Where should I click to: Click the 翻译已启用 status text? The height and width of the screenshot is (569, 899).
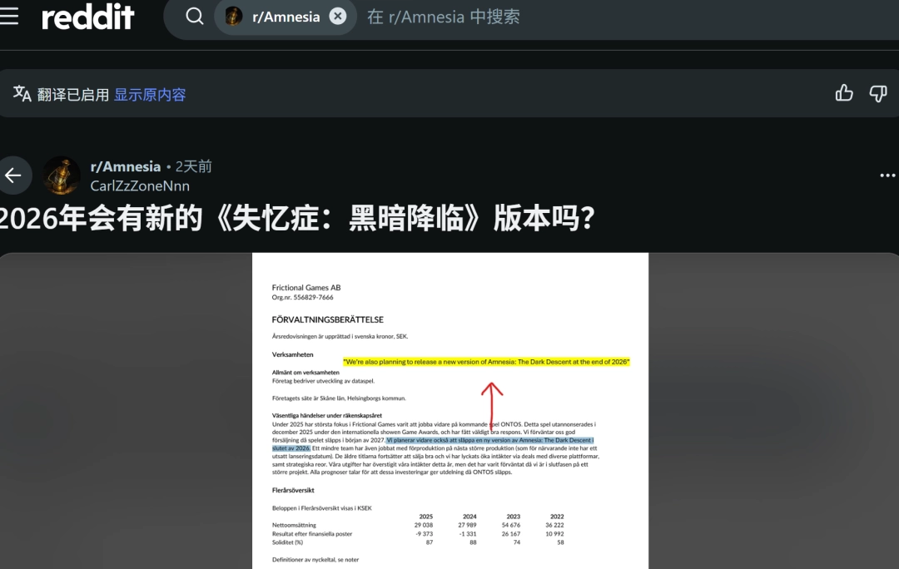[x=72, y=95]
